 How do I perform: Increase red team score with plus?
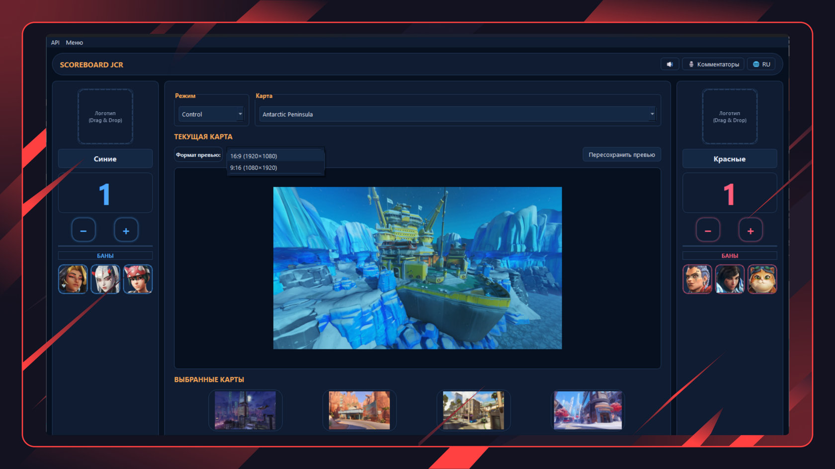[x=751, y=231]
